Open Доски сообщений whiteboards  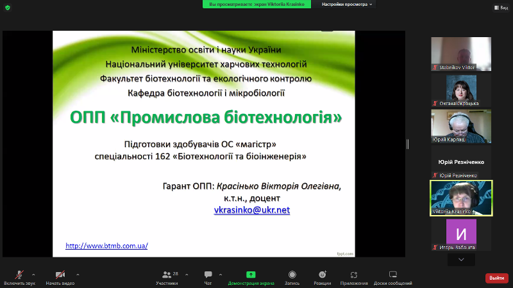tap(393, 278)
